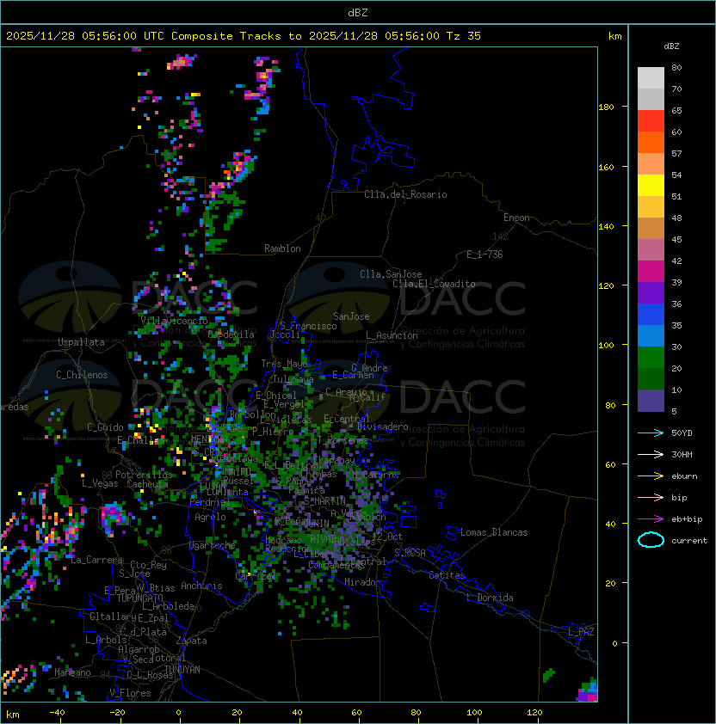This screenshot has width=716, height=724.
Task: Click the 'Villavicencio' map label
Action: coord(174,321)
